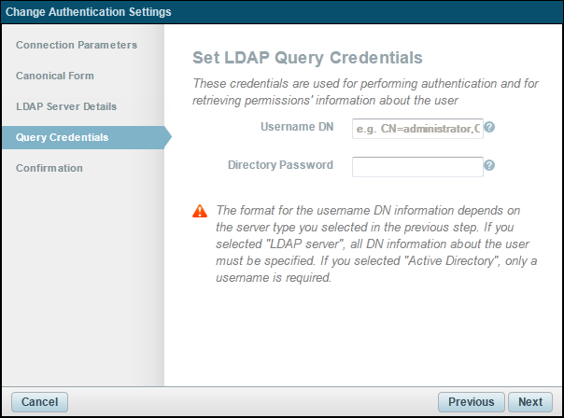Click the Set LDAP Query Credentials heading
The width and height of the screenshot is (564, 418).
[301, 58]
